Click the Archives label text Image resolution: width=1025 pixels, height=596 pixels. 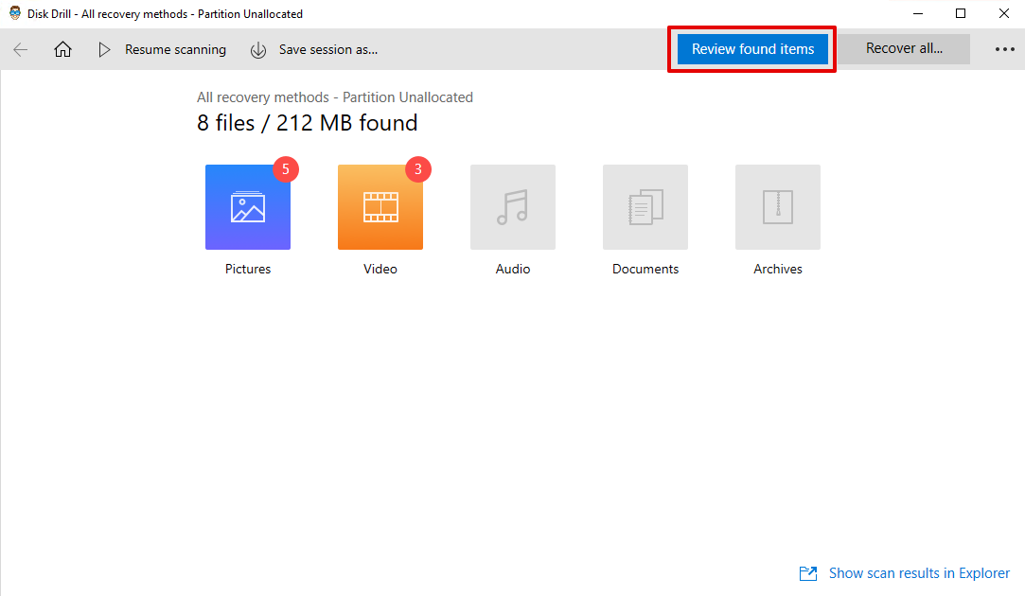click(778, 269)
